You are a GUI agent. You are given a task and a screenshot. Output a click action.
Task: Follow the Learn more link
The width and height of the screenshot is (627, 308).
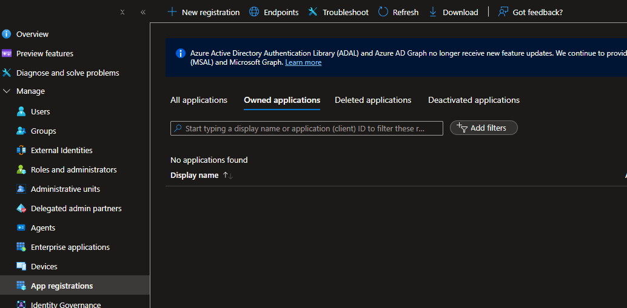(x=303, y=62)
